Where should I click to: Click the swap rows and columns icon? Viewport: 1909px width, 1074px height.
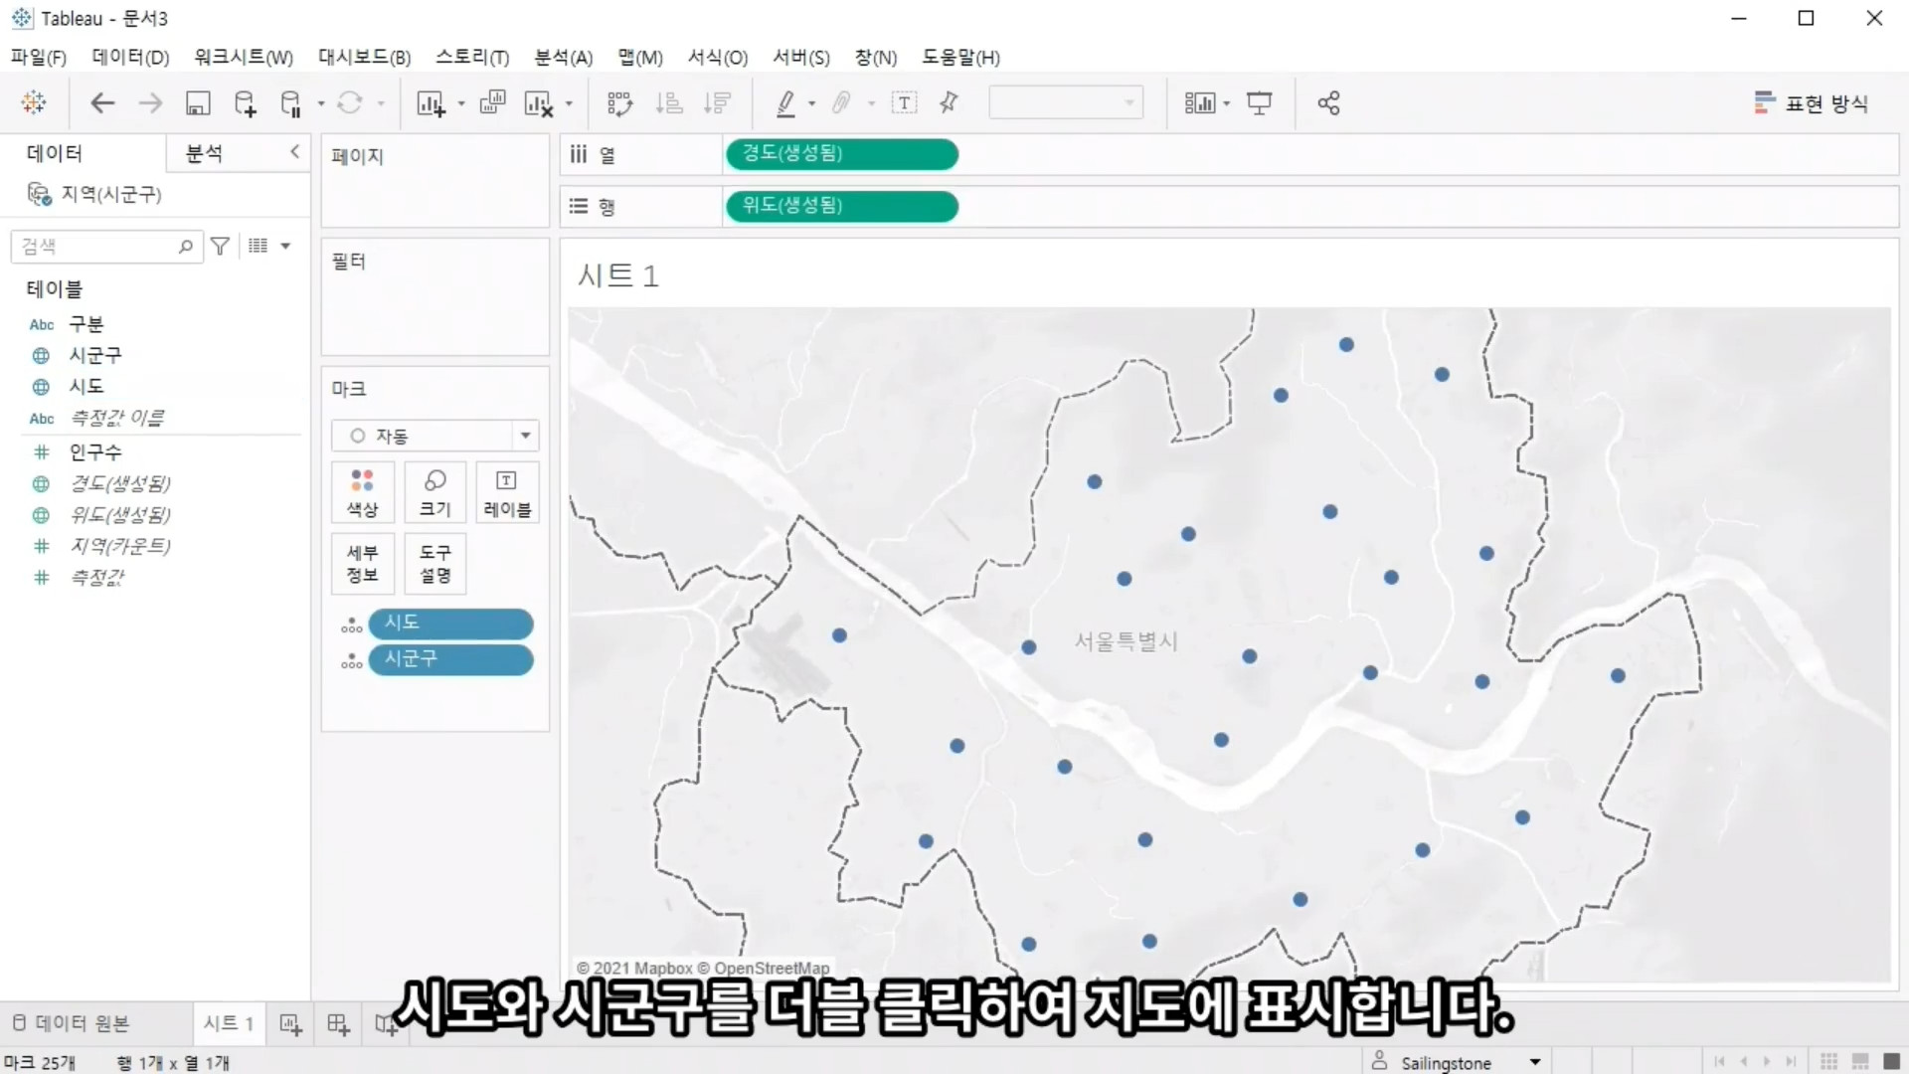click(619, 103)
